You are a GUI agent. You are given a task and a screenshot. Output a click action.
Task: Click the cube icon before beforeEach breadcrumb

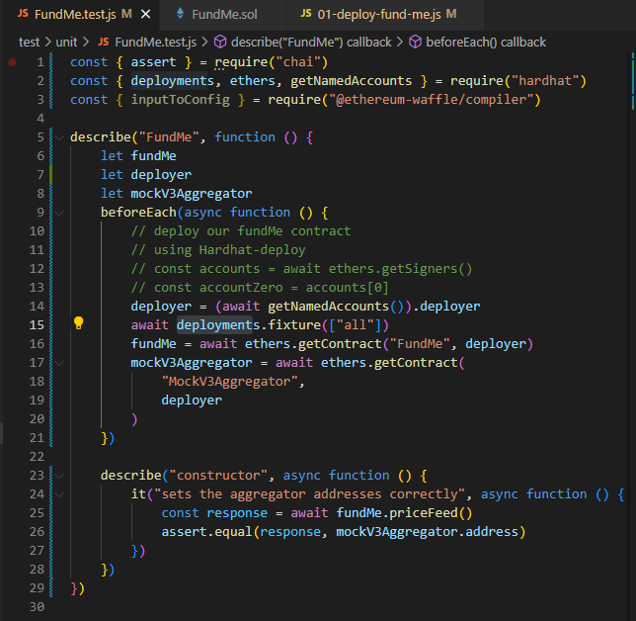click(416, 42)
